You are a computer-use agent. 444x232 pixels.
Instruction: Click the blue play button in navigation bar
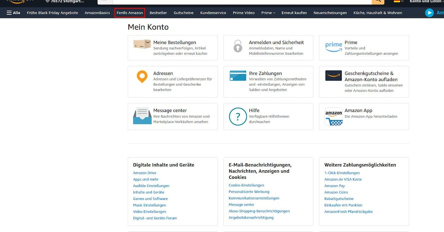tap(429, 13)
